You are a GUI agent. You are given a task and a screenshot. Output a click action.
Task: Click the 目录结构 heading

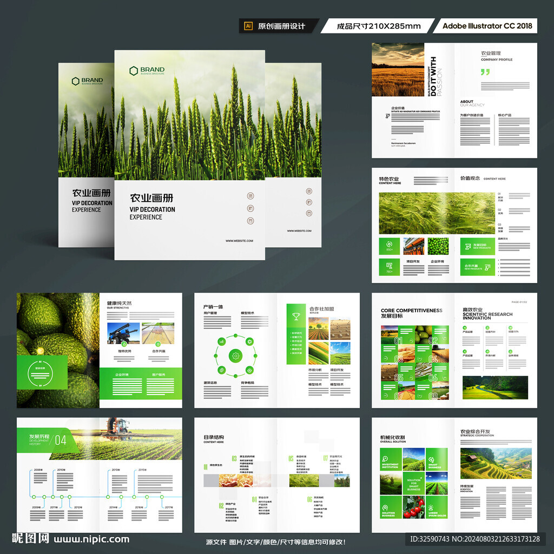tap(213, 437)
